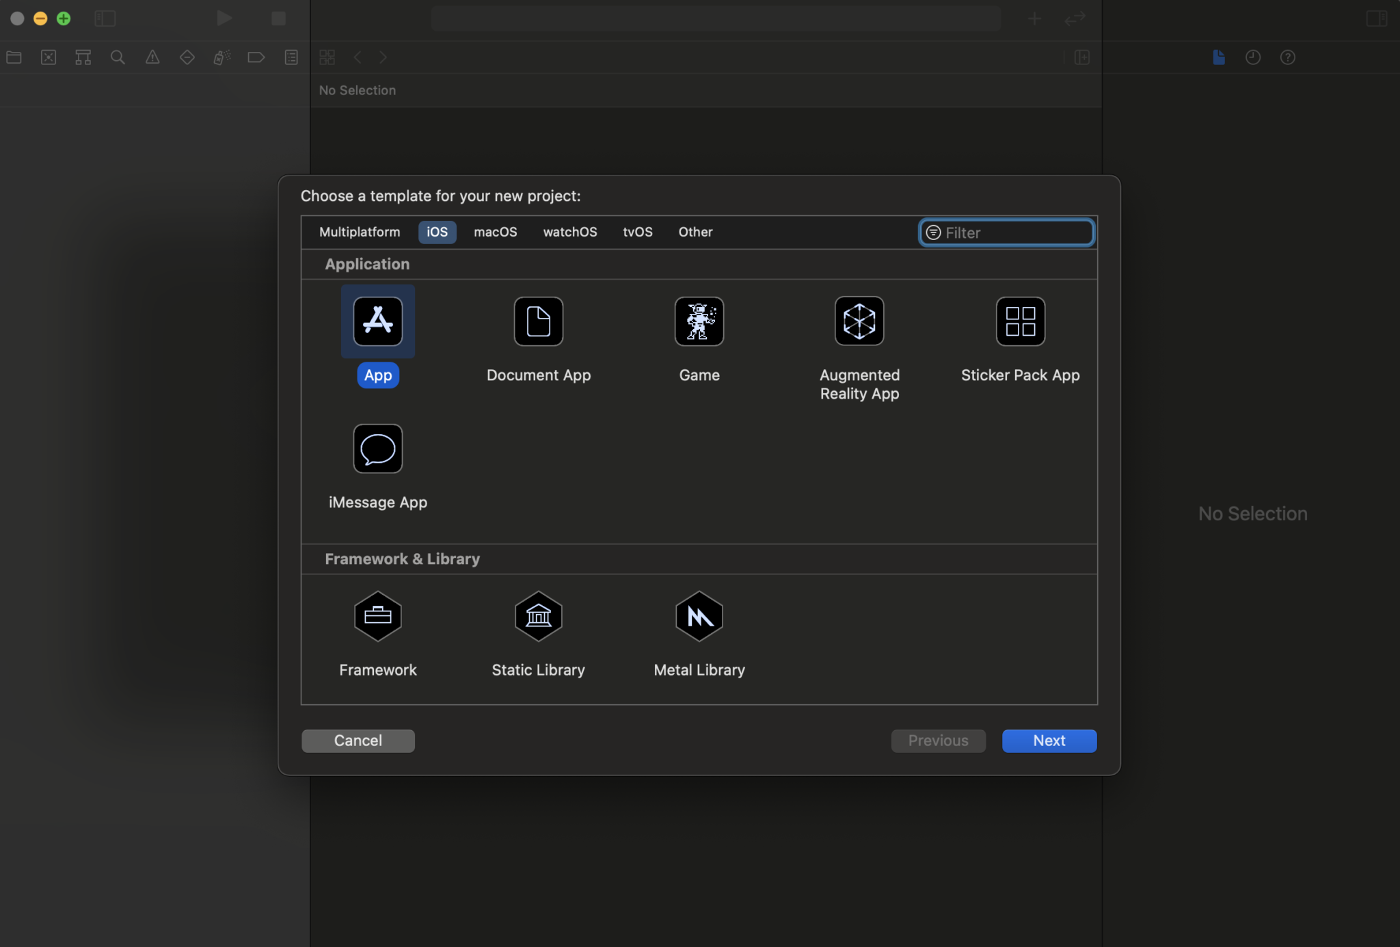Switch to the watchOS tab

(x=570, y=232)
